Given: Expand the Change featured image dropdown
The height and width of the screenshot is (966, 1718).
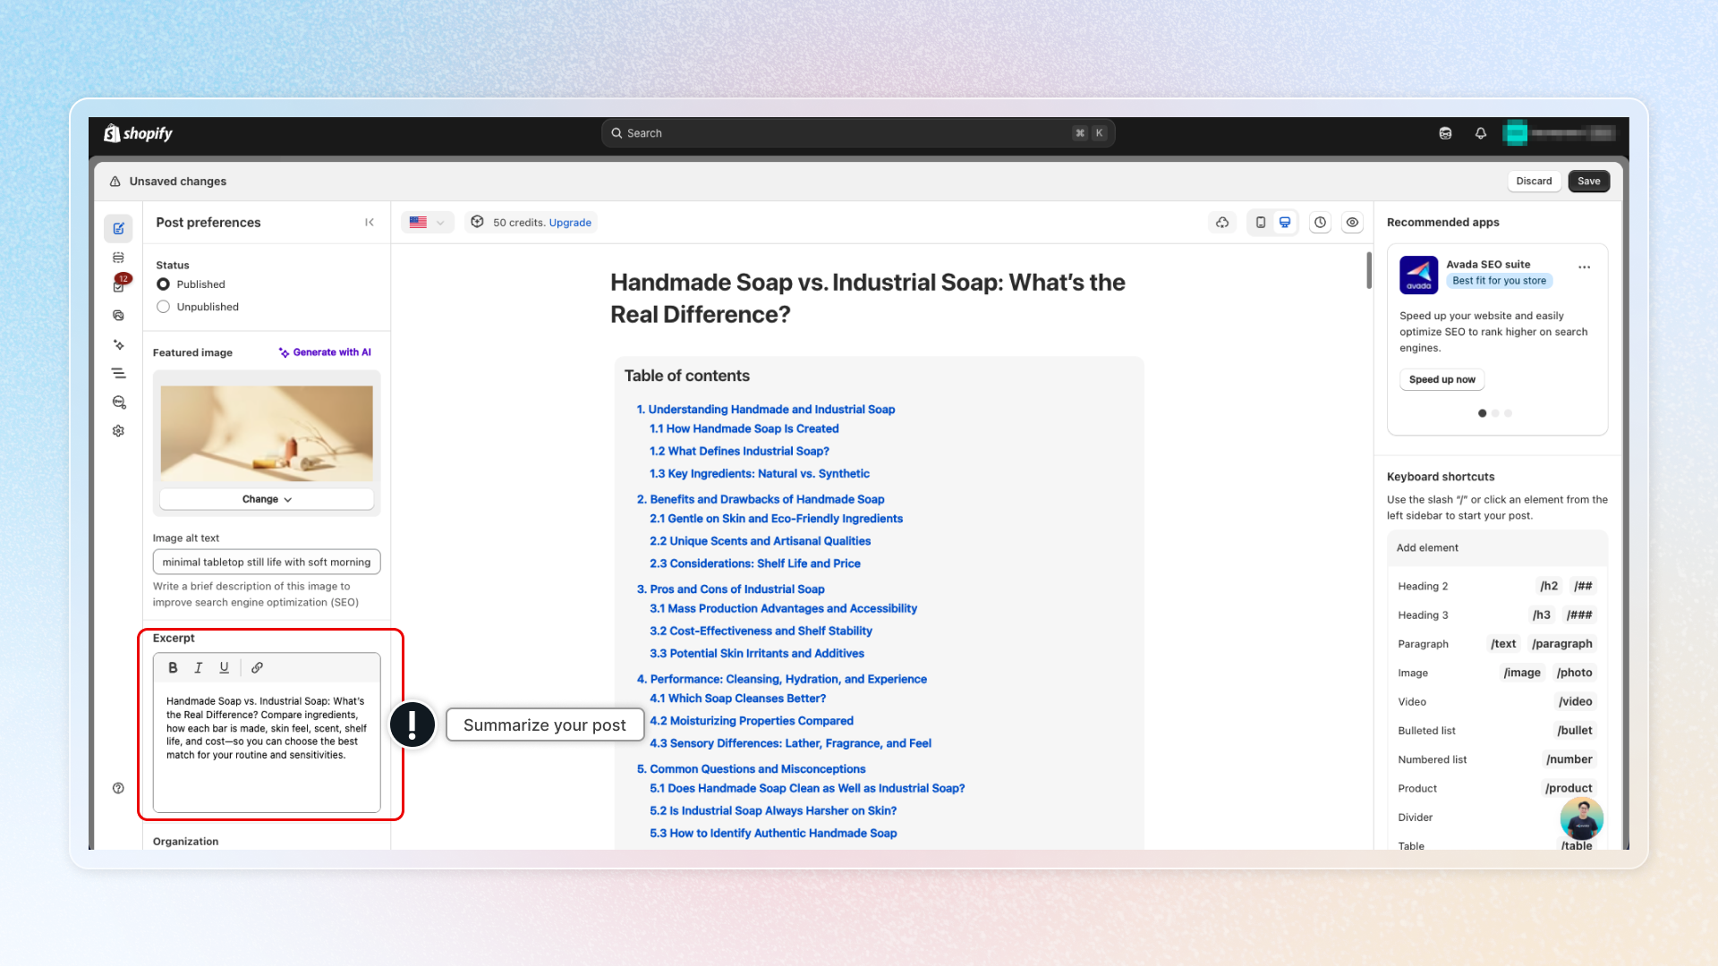Looking at the screenshot, I should (267, 499).
